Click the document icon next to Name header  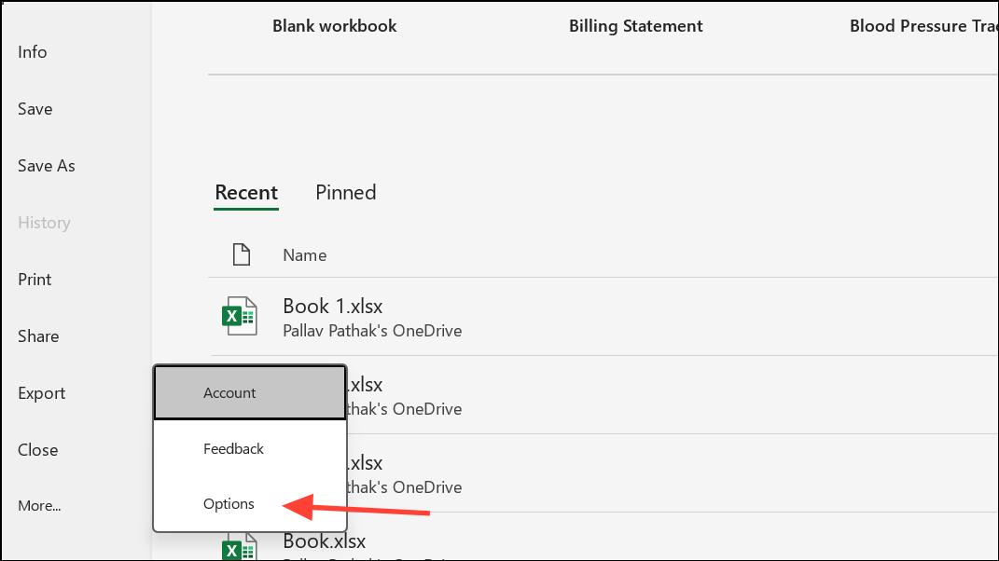tap(242, 253)
